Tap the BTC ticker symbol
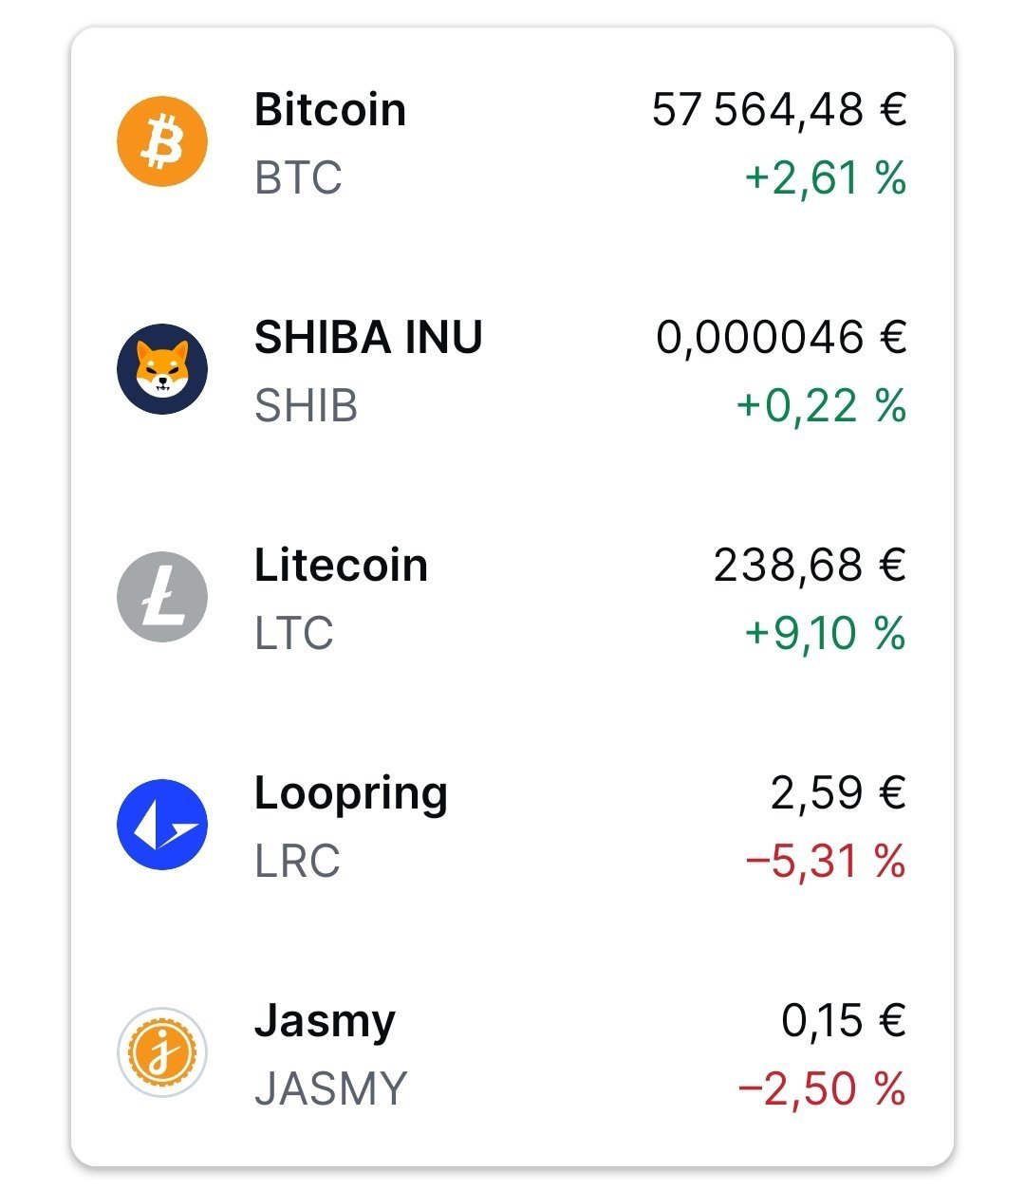1025x1190 pixels. tap(298, 177)
